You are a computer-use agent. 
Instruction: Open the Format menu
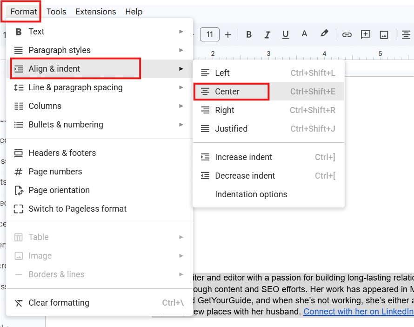[24, 12]
